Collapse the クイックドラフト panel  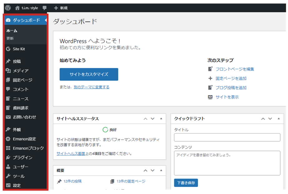[x=279, y=119]
